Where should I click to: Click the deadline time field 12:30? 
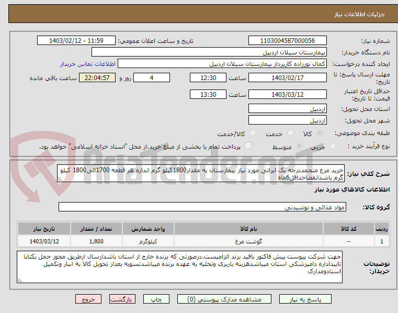coord(208,77)
